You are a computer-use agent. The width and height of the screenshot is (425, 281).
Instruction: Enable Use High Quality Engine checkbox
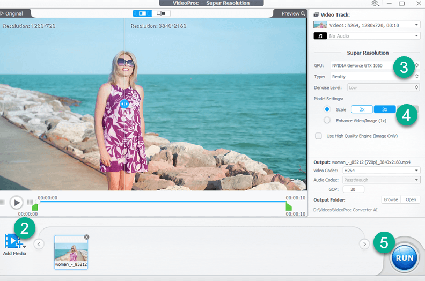point(318,136)
